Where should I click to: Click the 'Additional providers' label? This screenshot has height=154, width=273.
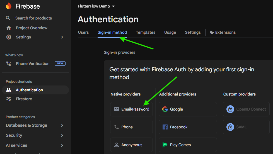click(178, 94)
